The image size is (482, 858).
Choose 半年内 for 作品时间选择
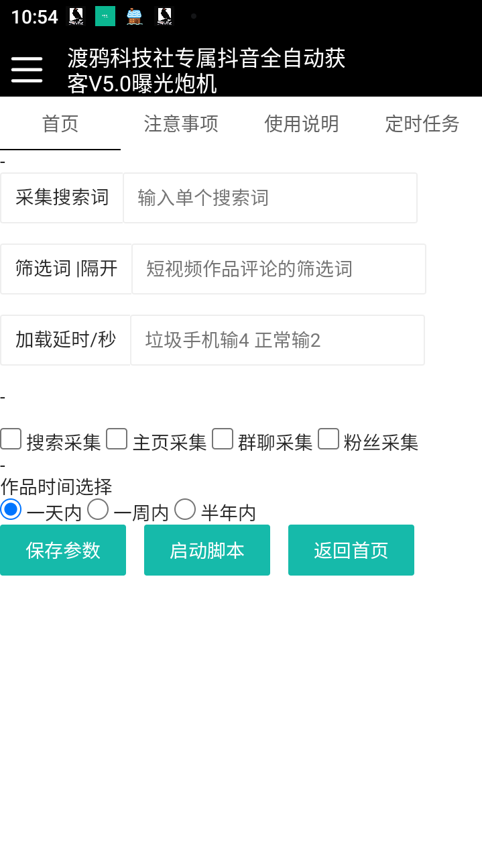pos(185,510)
